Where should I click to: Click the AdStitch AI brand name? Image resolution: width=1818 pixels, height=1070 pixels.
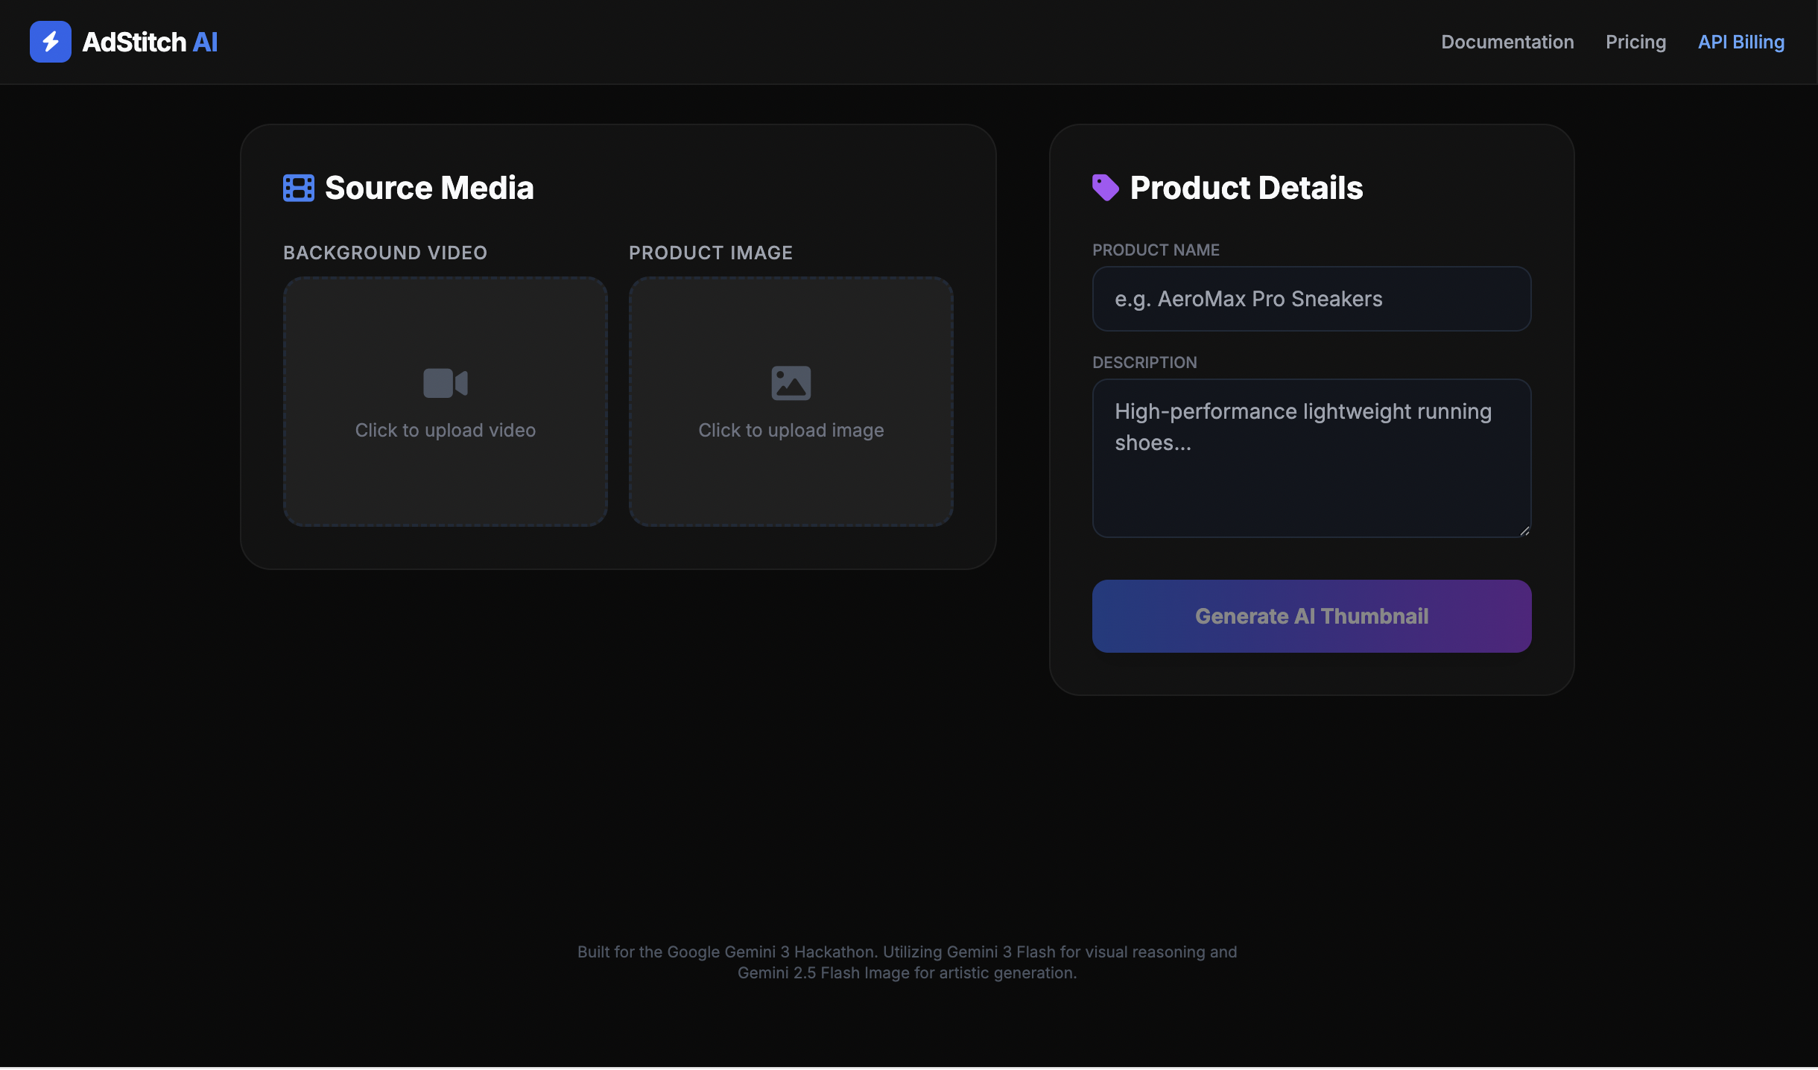(x=150, y=42)
